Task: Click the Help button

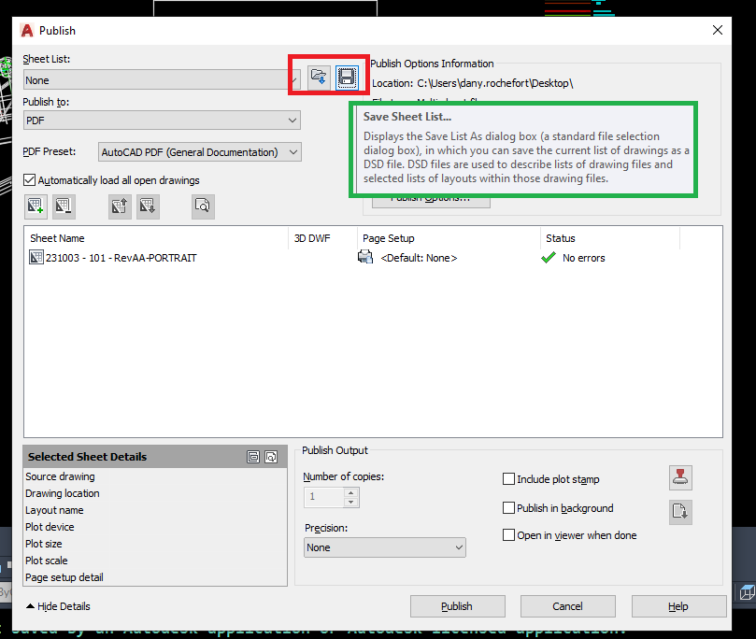Action: [x=678, y=605]
